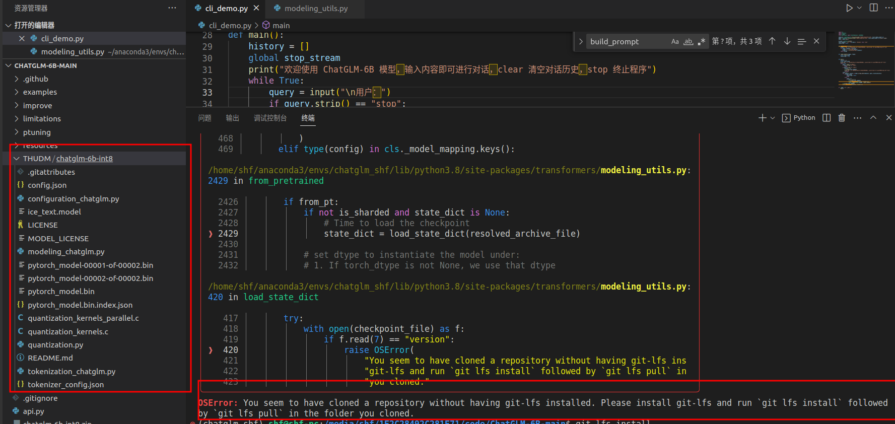Go to next find match
The image size is (895, 424).
point(787,41)
